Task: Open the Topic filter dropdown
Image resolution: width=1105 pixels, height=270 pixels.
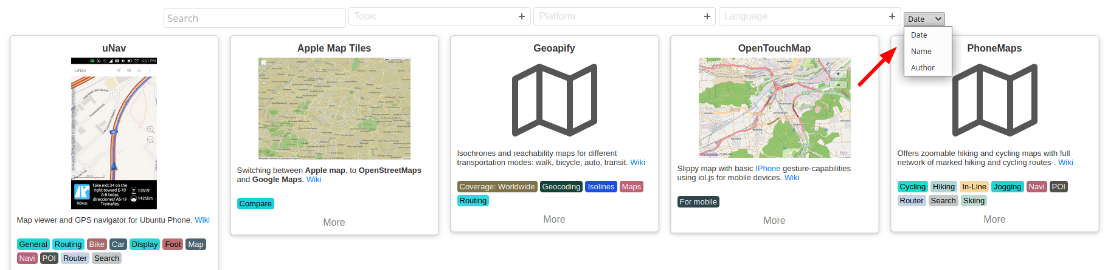Action: point(439,16)
